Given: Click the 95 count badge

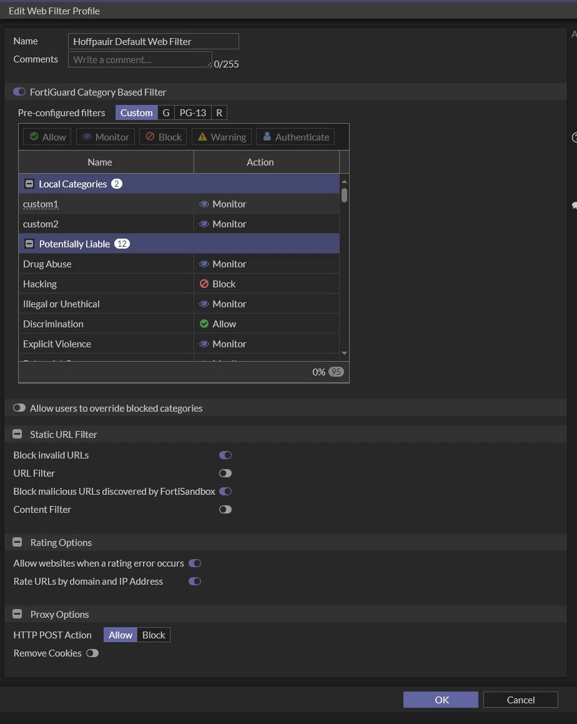Looking at the screenshot, I should coord(336,372).
